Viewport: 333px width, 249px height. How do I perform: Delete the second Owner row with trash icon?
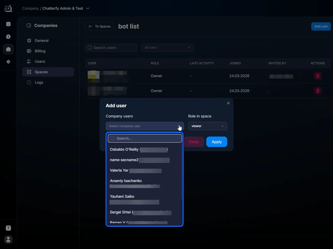(x=318, y=91)
